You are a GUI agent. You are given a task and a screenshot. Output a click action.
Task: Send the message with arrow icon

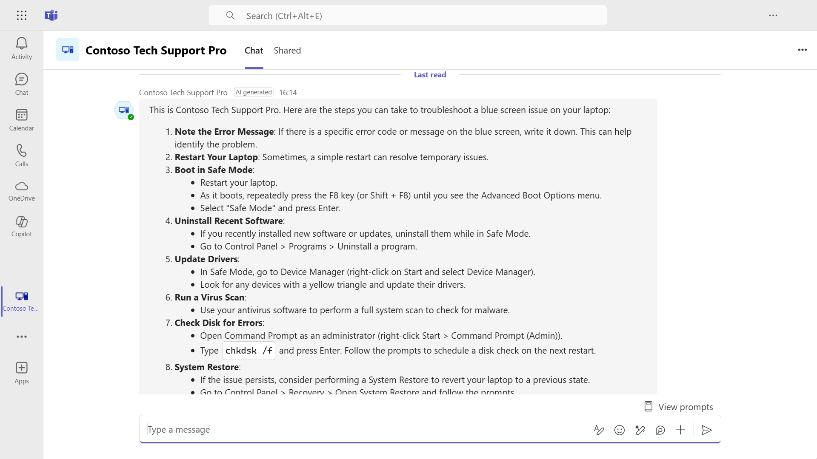[707, 430]
